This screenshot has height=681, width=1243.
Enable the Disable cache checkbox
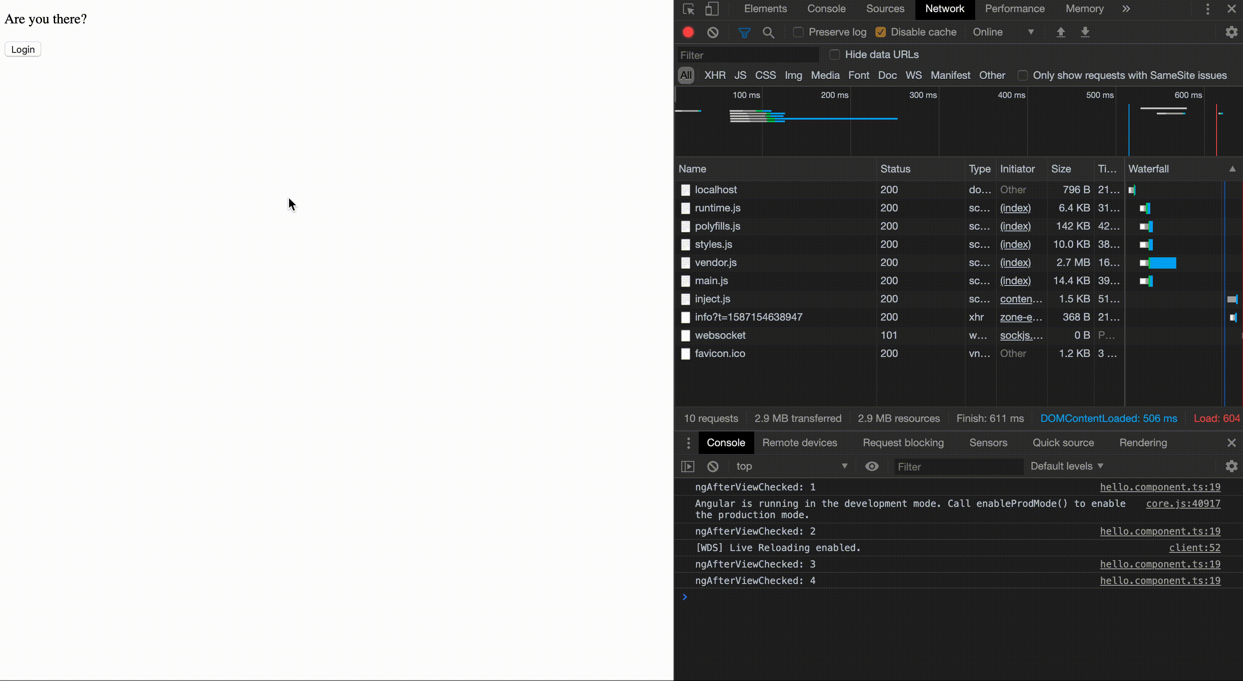pyautogui.click(x=881, y=32)
